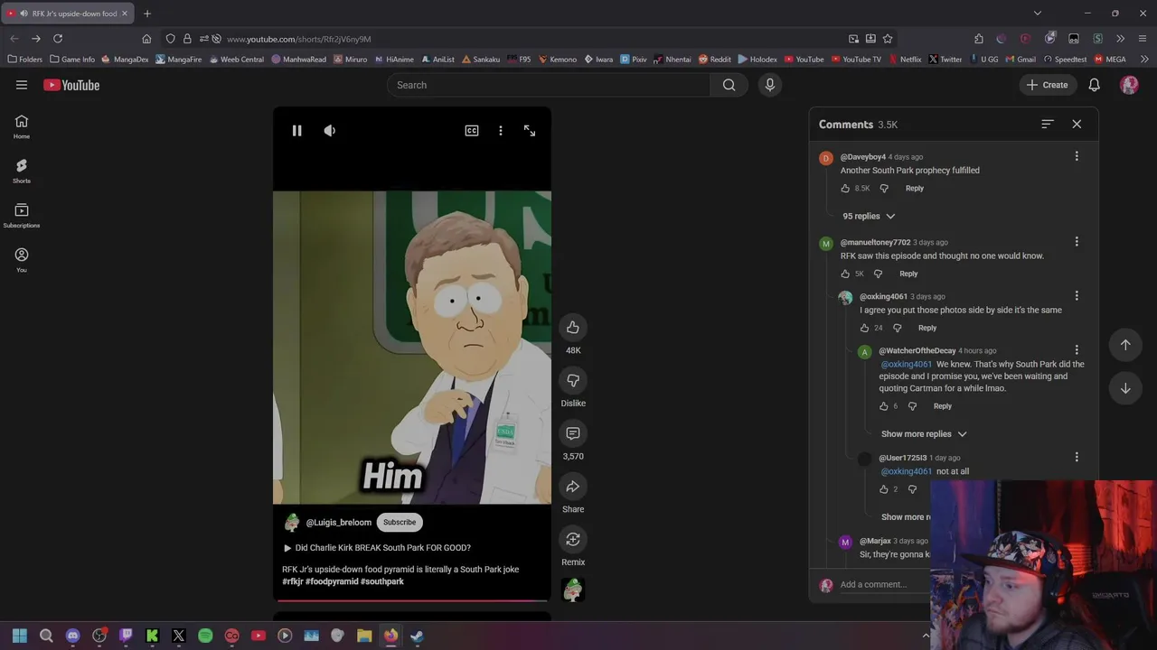
Task: Like @User1725I3's reply with 2 likes
Action: (884, 489)
